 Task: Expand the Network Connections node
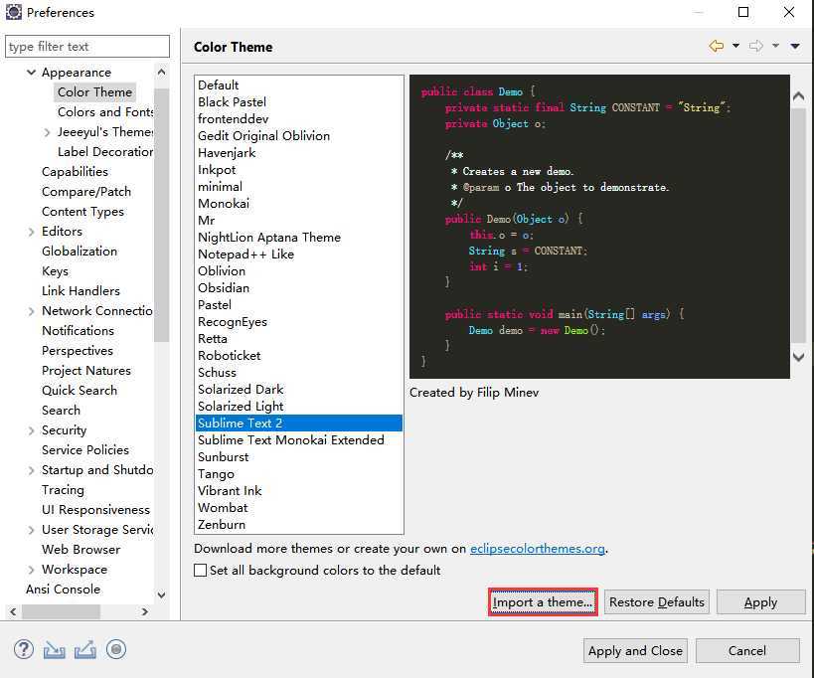click(32, 311)
